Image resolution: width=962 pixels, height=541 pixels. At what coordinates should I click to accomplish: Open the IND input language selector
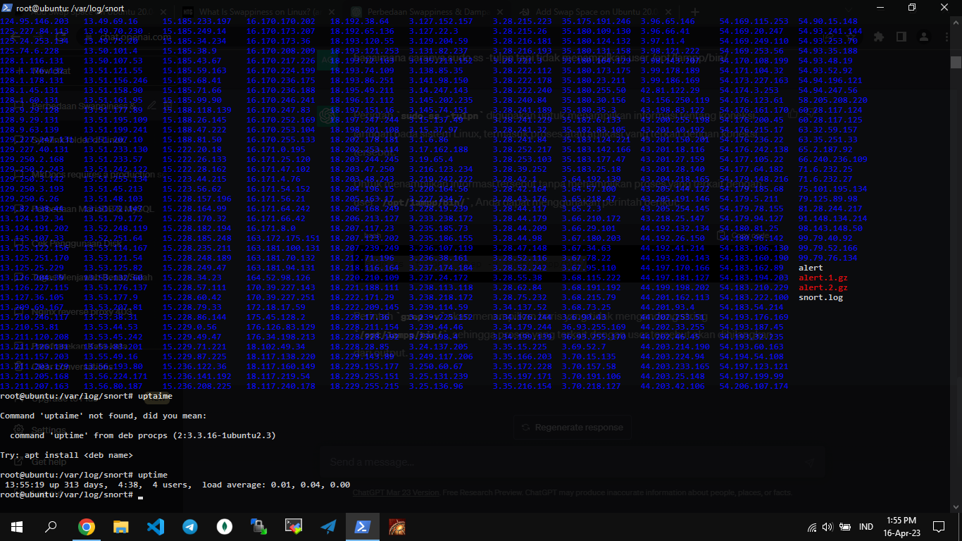click(x=866, y=527)
